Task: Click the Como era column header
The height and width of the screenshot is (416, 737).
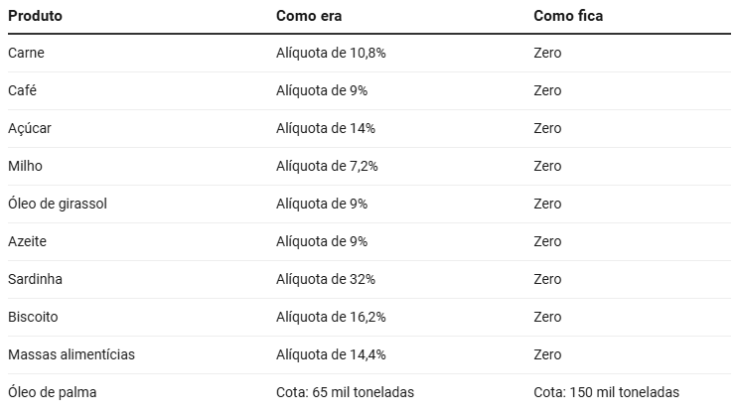Action: click(312, 16)
